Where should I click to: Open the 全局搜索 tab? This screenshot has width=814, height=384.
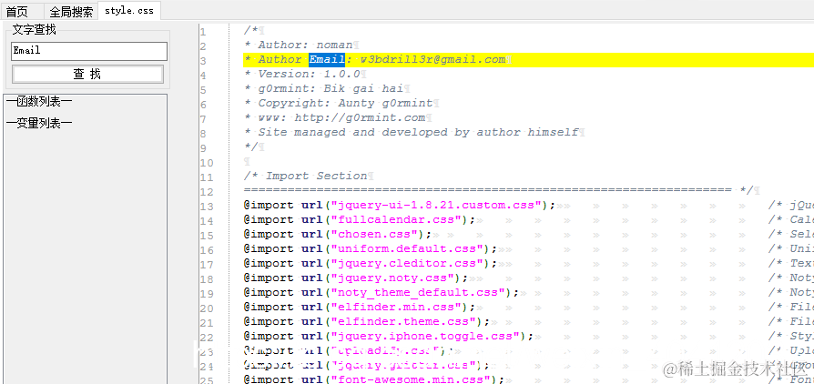point(71,12)
